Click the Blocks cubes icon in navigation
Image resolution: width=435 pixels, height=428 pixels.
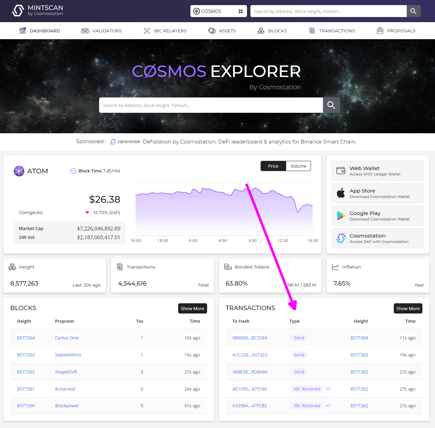click(x=261, y=31)
